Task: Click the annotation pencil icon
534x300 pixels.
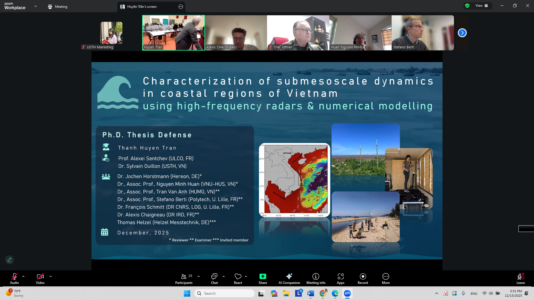Action: pyautogui.click(x=9, y=260)
